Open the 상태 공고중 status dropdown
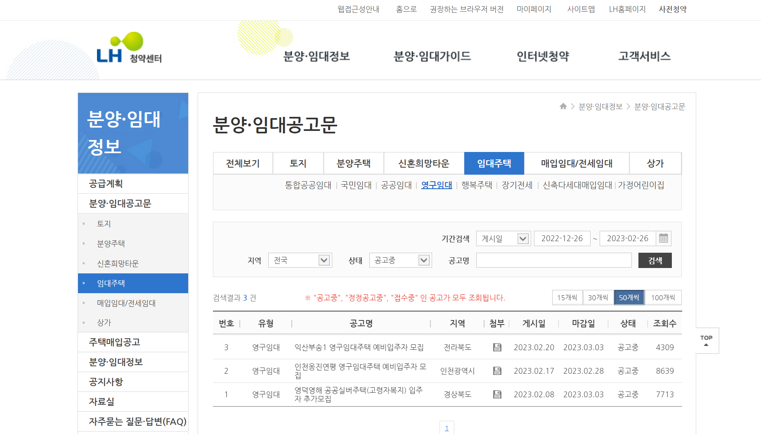The height and width of the screenshot is (434, 761). tap(401, 260)
